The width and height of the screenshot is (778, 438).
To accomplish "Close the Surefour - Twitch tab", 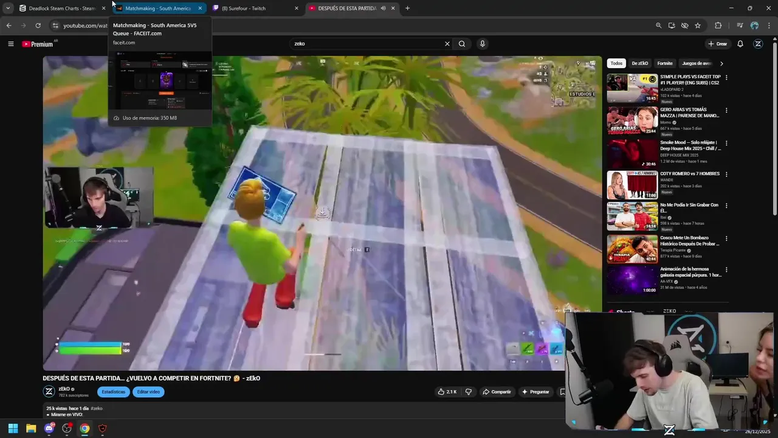I will 297,9.
